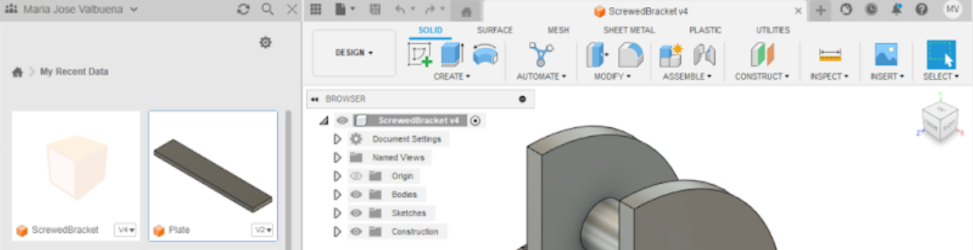
Task: Hide the Bodies folder visibility
Action: coord(357,194)
